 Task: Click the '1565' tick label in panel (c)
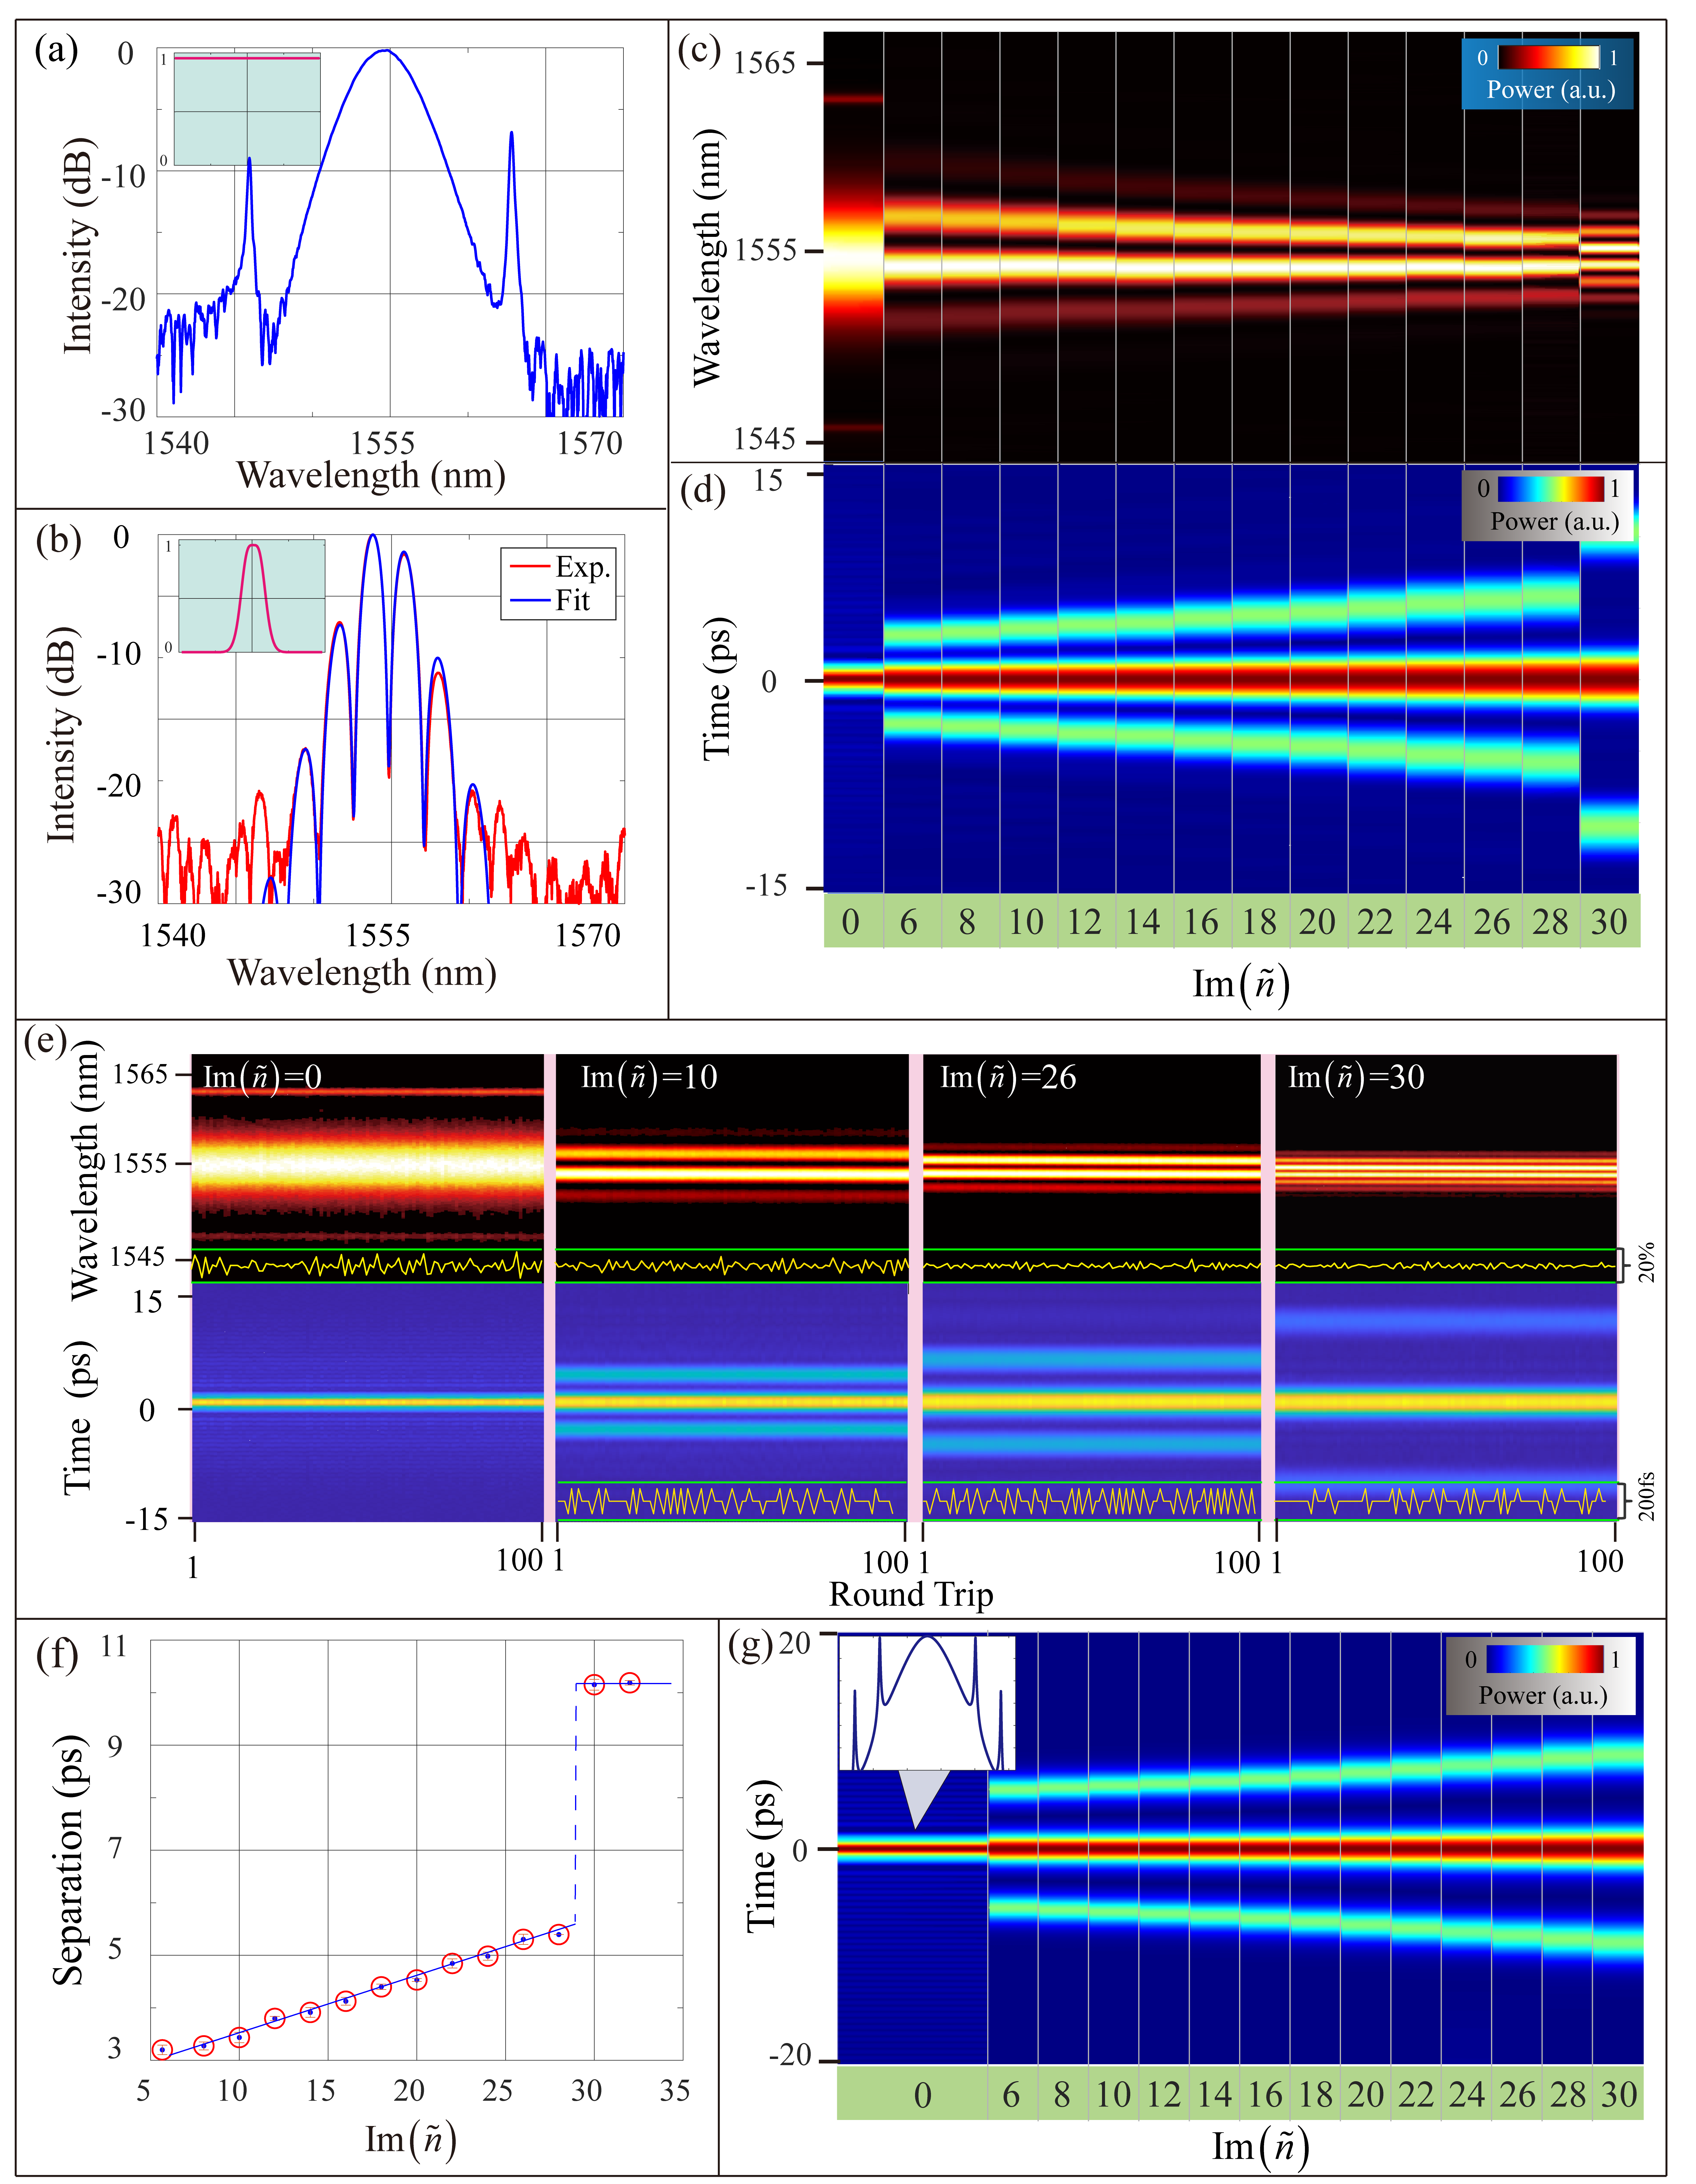click(765, 63)
